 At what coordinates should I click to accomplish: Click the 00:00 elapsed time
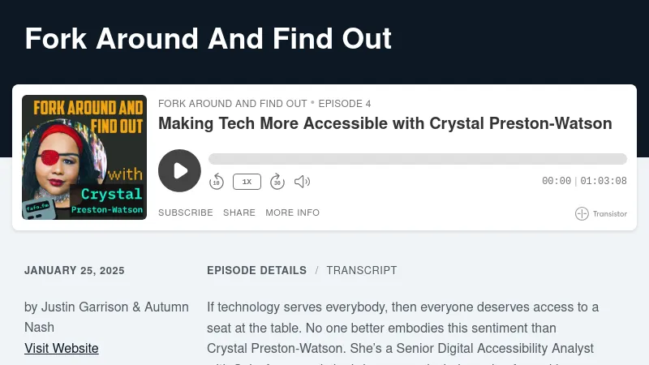[557, 182]
